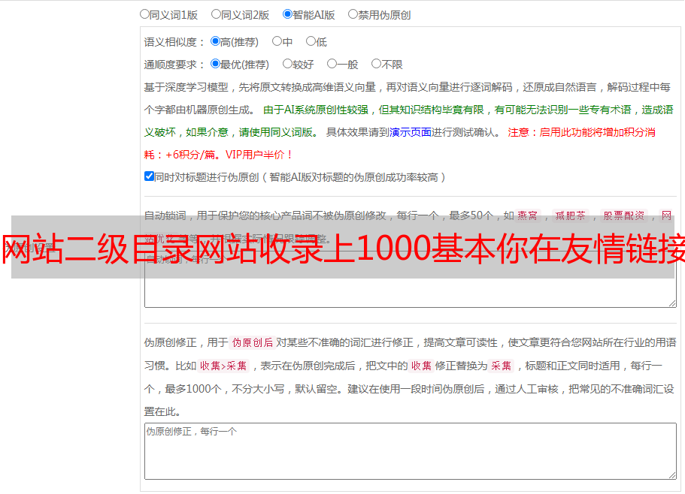Click the 收集>采集 example tag

(223, 366)
